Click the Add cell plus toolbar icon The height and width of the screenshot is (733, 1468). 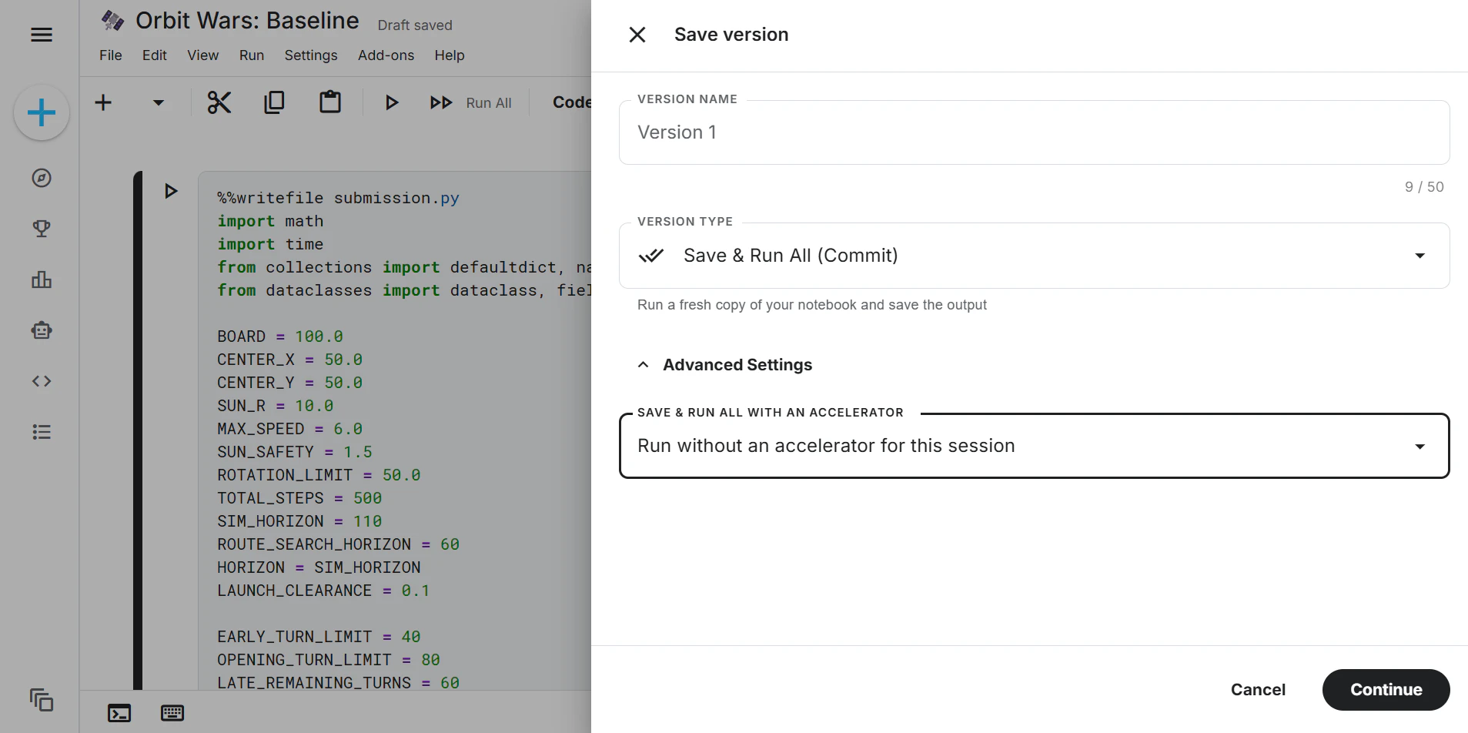coord(103,102)
